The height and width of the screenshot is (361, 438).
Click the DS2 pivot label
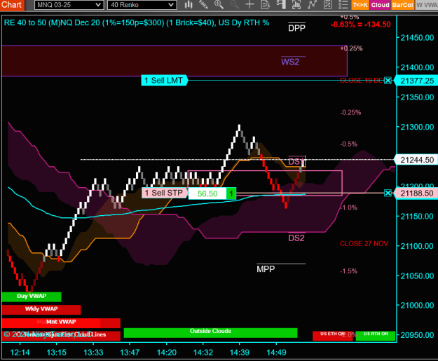point(296,238)
